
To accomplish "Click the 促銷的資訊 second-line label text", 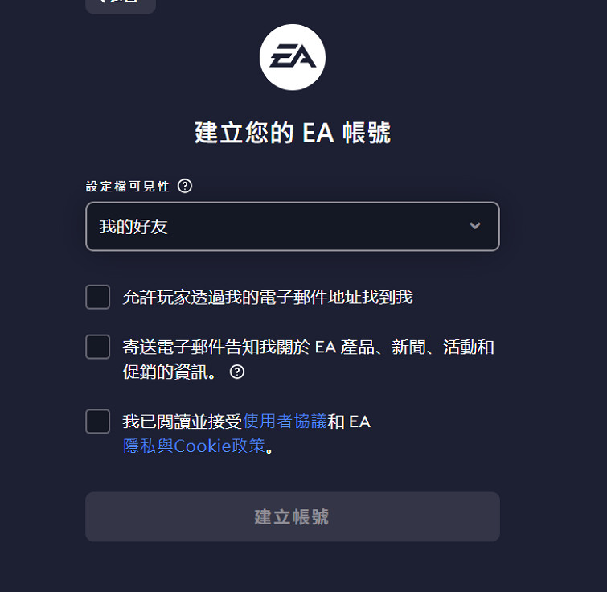I will pyautogui.click(x=169, y=372).
